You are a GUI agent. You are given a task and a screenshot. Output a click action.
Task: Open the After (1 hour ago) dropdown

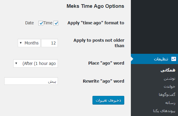pos(35,63)
